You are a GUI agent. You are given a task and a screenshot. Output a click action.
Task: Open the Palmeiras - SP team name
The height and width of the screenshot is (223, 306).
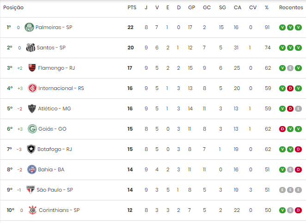click(54, 27)
